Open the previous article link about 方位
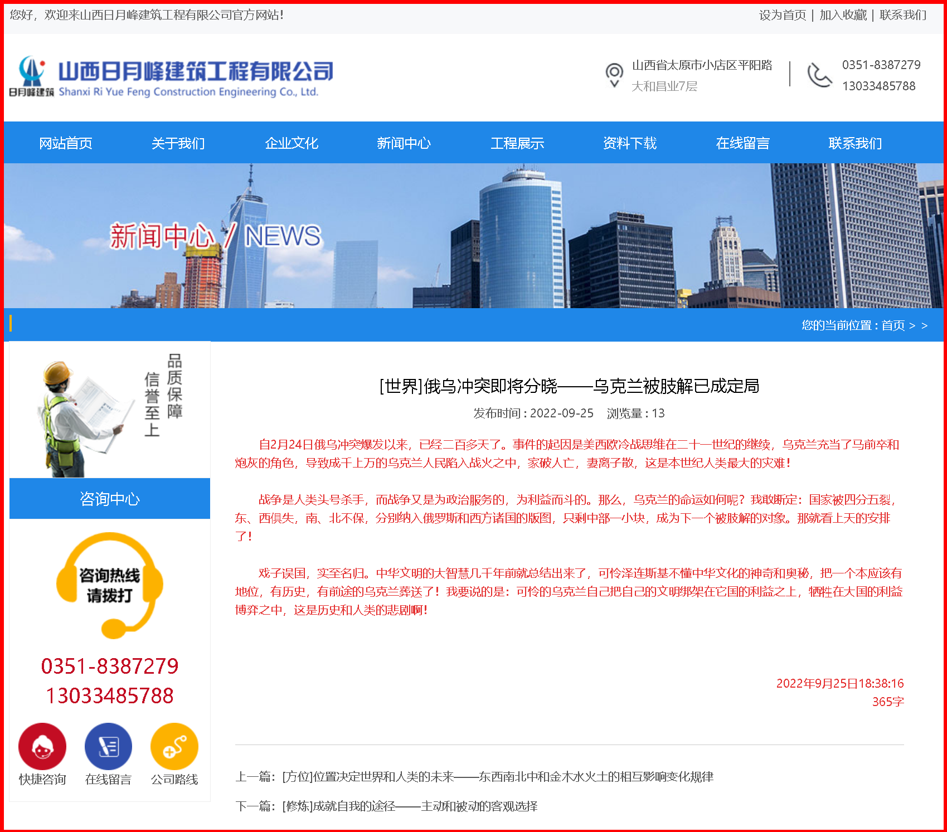The height and width of the screenshot is (832, 947). point(497,776)
